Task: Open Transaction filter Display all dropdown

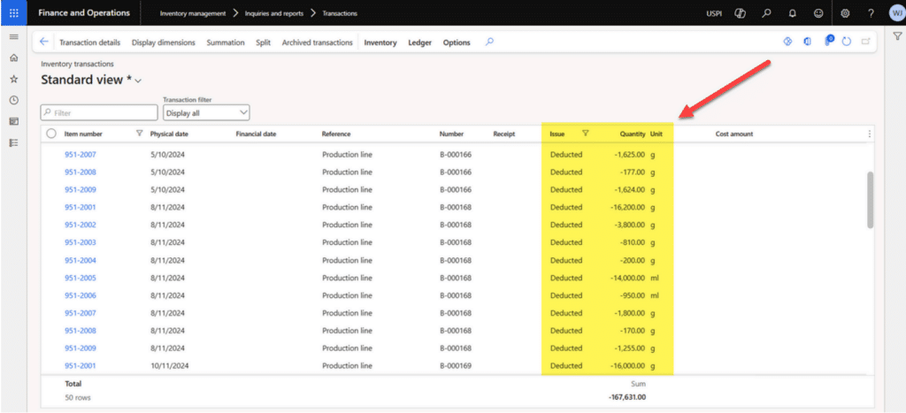Action: [206, 112]
